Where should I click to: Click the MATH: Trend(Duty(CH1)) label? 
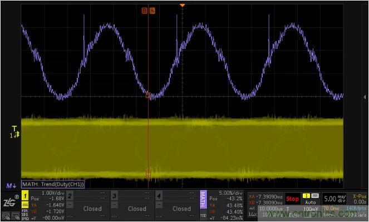pyautogui.click(x=53, y=184)
